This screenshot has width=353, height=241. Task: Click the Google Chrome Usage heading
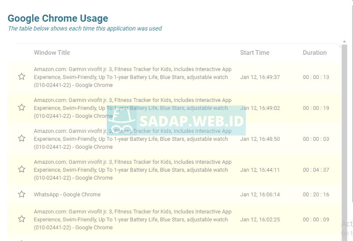tap(58, 18)
